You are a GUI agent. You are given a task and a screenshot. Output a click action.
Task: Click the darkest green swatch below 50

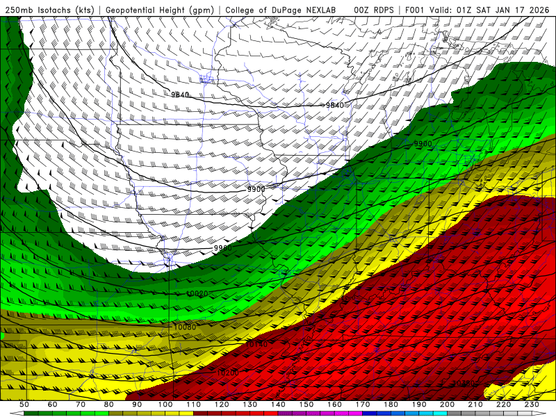[31, 414]
